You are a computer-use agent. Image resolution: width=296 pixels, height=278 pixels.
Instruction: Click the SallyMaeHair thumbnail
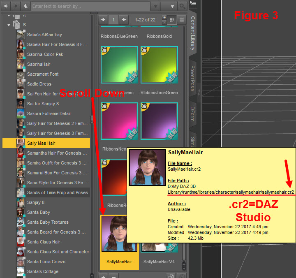coord(119,233)
